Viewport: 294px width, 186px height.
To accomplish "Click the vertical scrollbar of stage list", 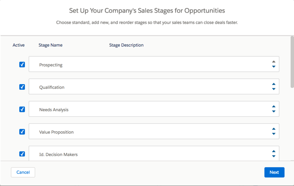I will coord(292,62).
